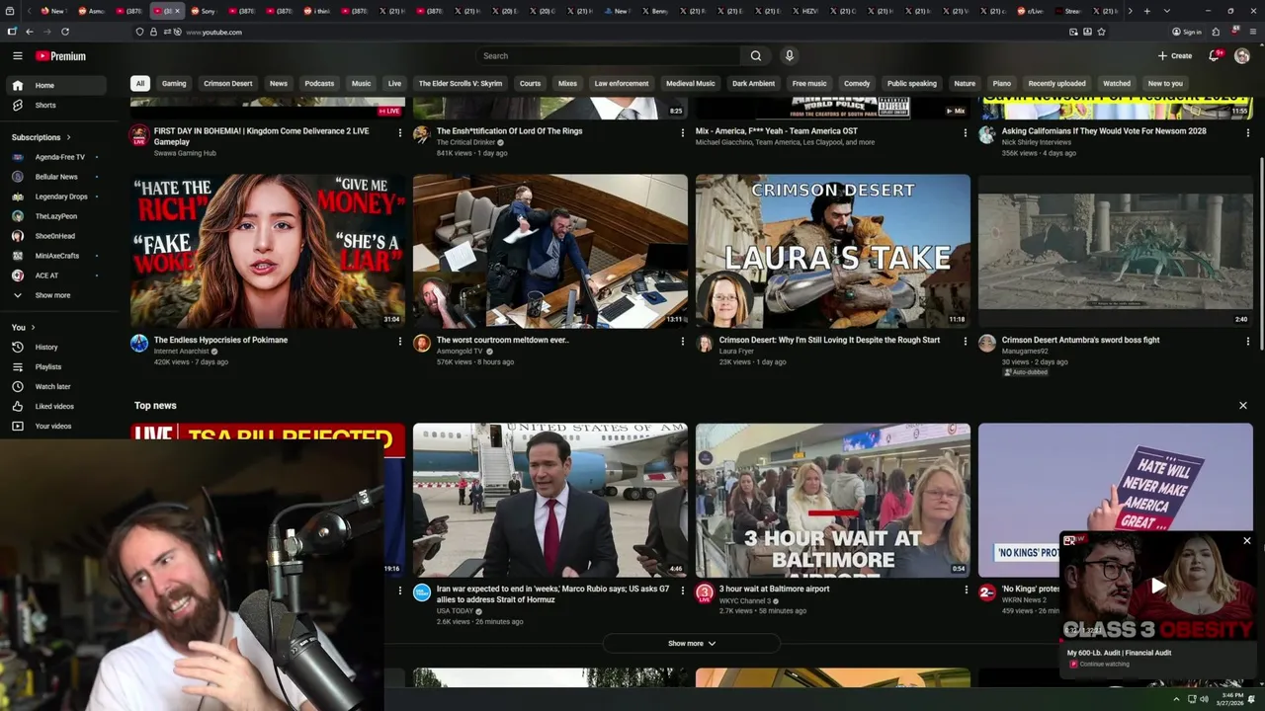
Task: Select the All filter chip
Action: coord(140,84)
